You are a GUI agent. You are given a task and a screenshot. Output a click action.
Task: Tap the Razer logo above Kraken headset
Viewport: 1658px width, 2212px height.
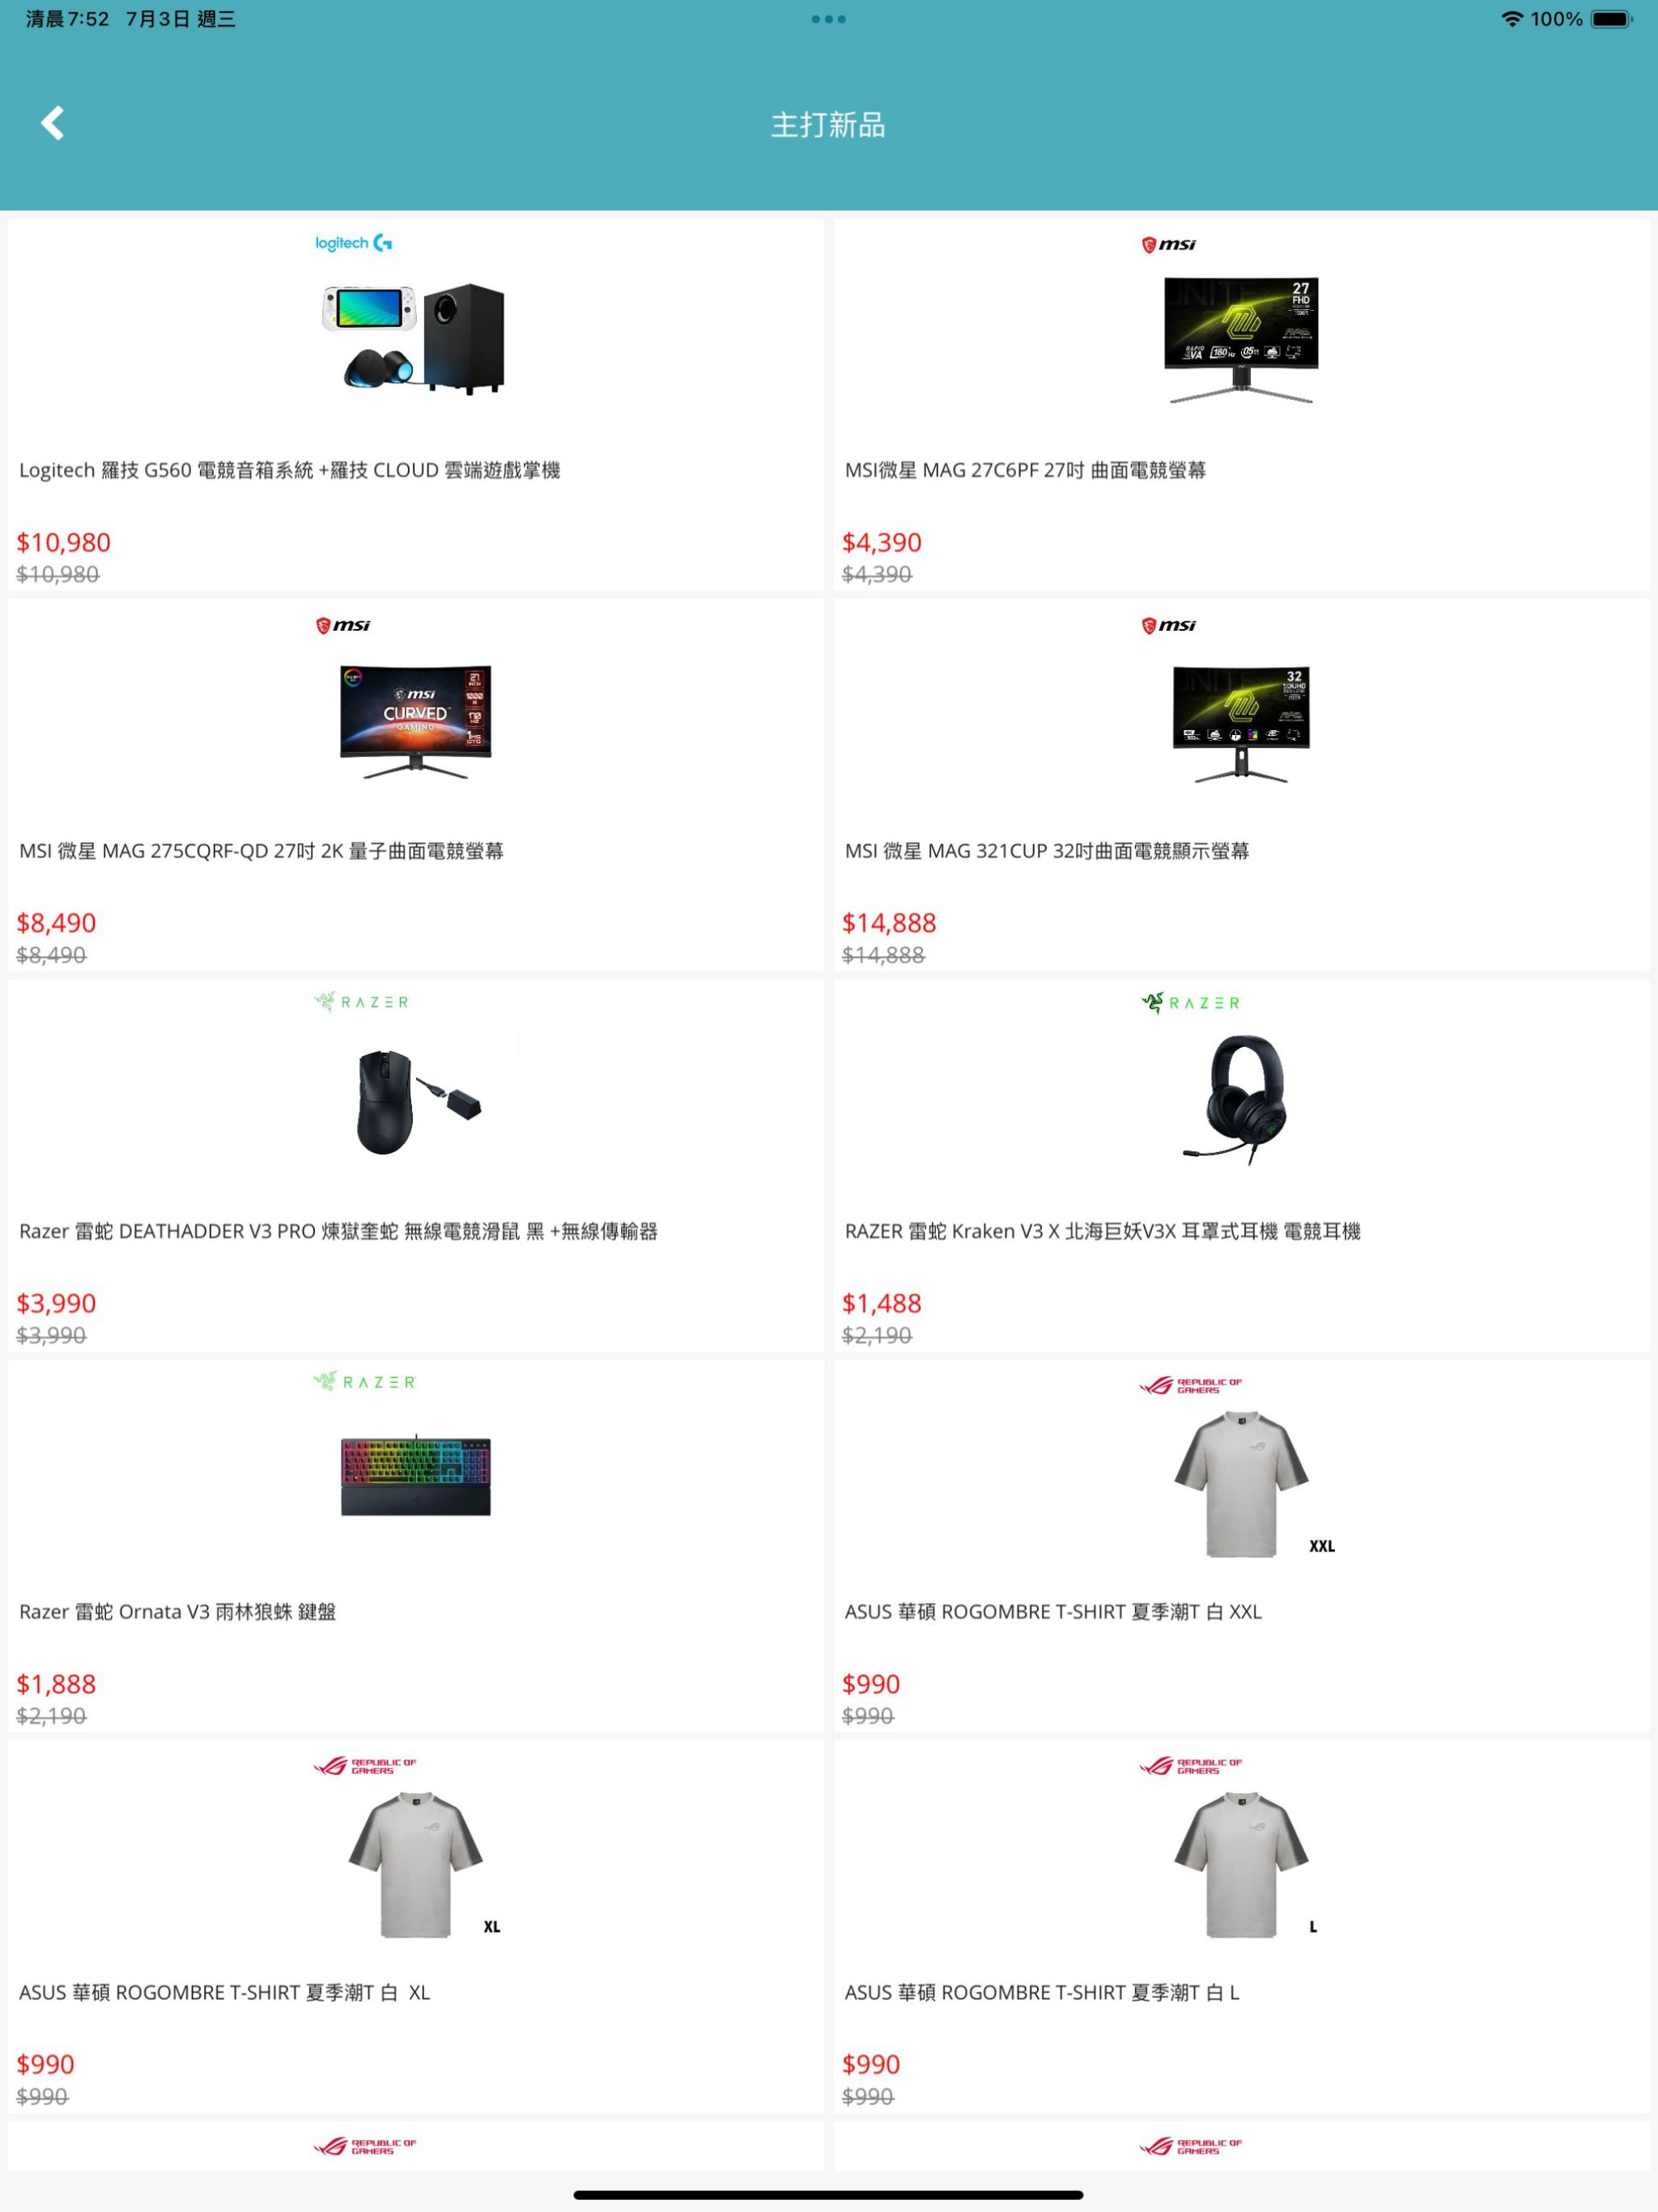(1190, 1002)
